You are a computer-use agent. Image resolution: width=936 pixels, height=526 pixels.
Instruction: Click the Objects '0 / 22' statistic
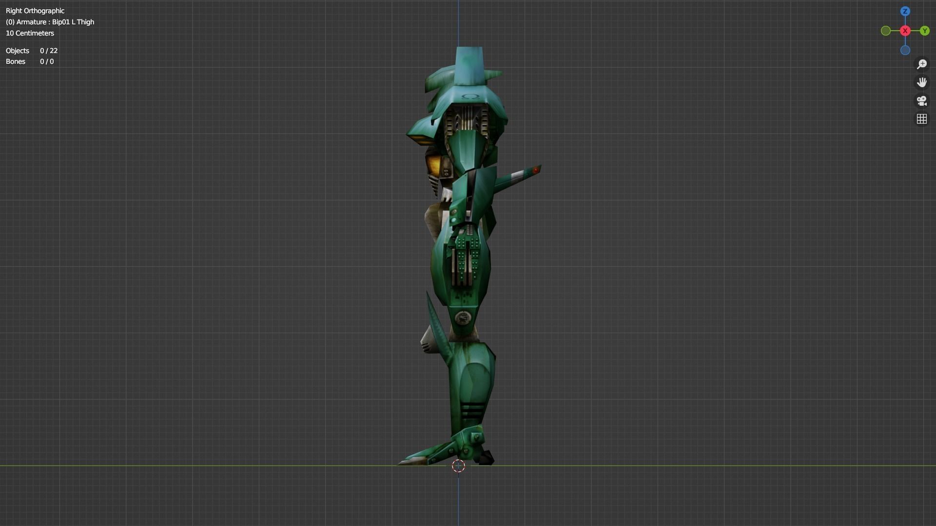49,51
